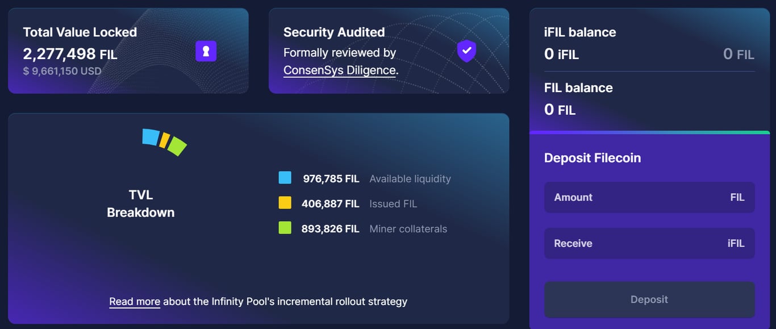This screenshot has width=776, height=329.
Task: Select the green Miner collaterals swatch
Action: point(286,228)
